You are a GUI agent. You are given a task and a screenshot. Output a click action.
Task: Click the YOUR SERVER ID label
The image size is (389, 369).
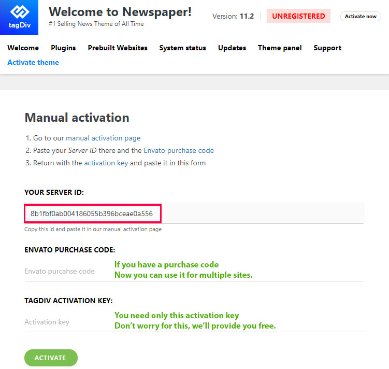[x=54, y=192]
